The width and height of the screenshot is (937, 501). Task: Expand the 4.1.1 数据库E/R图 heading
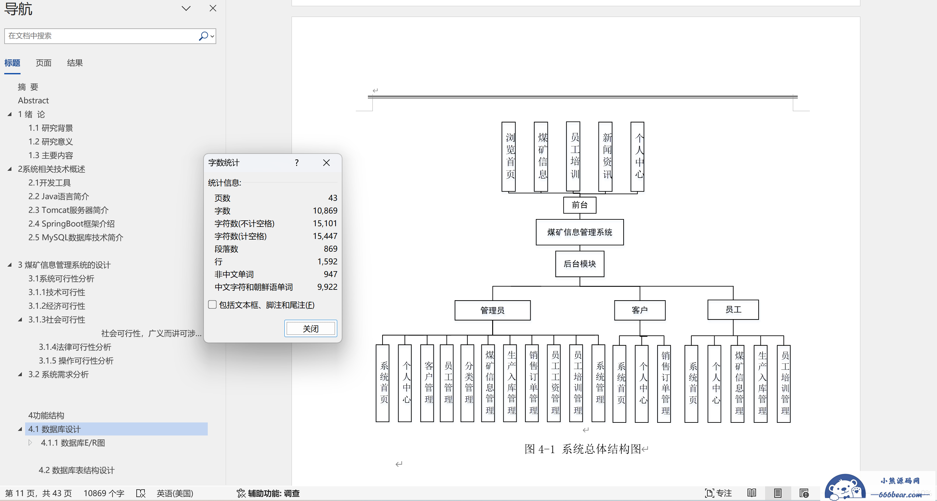pos(31,443)
